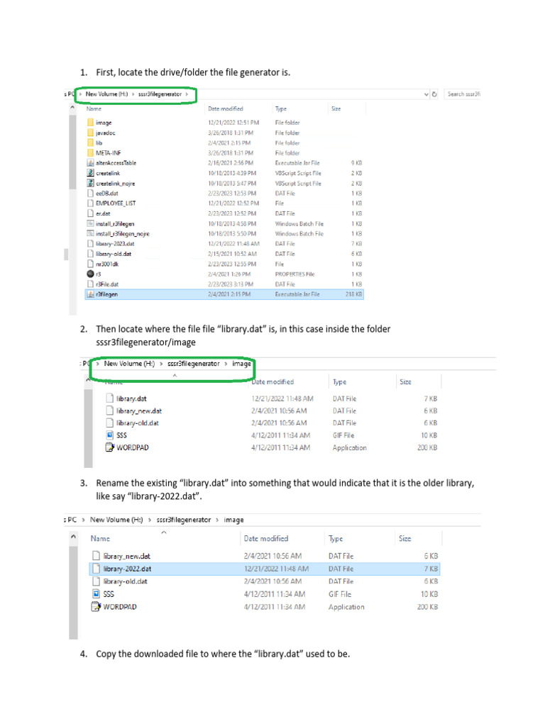Click 200 KB size in step 3 listing
This screenshot has height=726, width=545.
pos(427,607)
